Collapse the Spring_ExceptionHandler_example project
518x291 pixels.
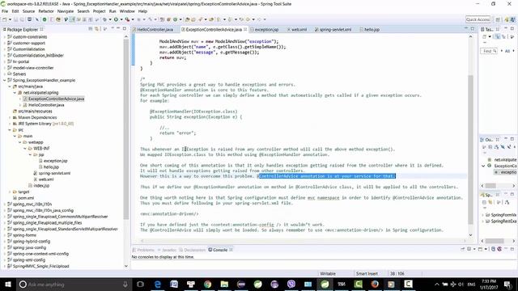5,80
